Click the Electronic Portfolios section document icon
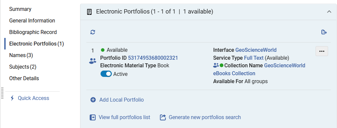This screenshot has height=128, width=337. 89,12
